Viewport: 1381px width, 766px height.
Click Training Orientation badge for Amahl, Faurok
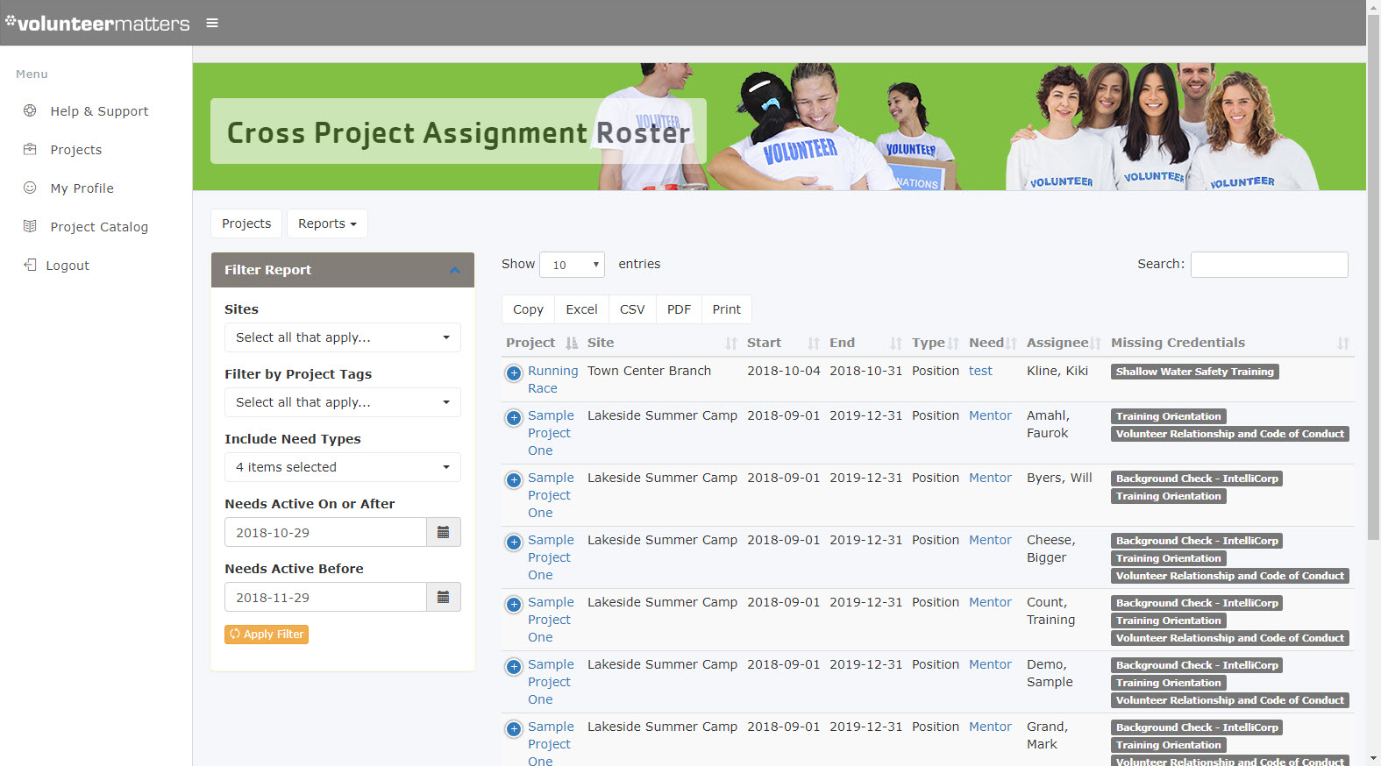1168,416
